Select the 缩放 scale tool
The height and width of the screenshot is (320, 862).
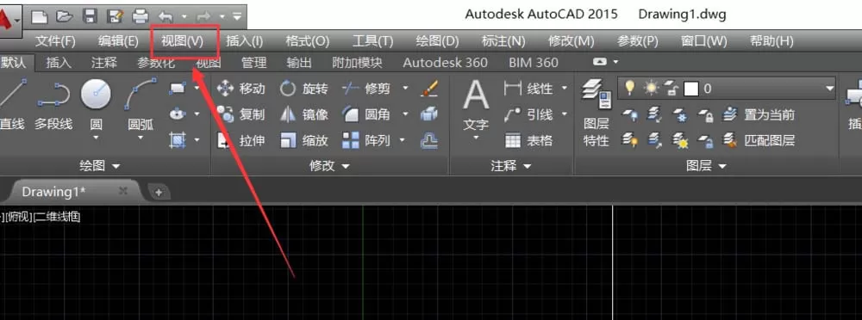(304, 140)
